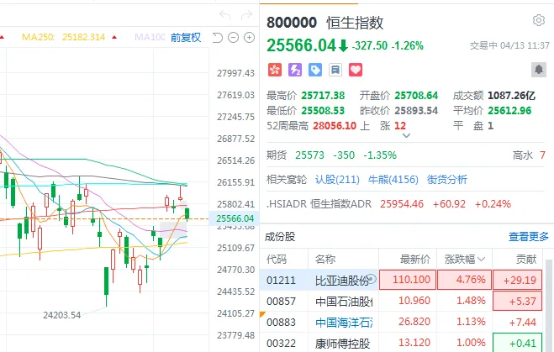Image resolution: width=554 pixels, height=352 pixels.
Task: Click the 期货 25573 futures value
Action: point(309,155)
